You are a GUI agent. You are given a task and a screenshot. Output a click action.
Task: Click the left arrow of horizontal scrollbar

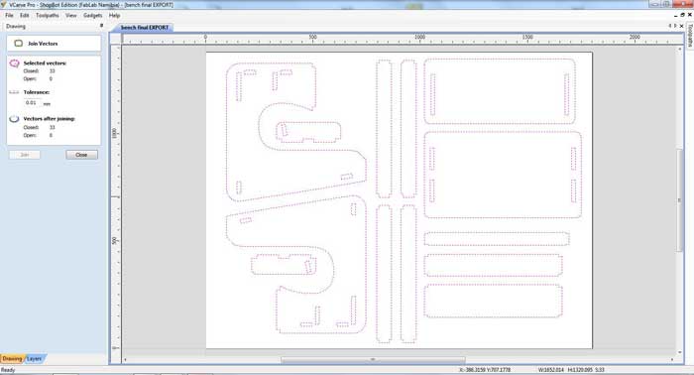[125, 359]
